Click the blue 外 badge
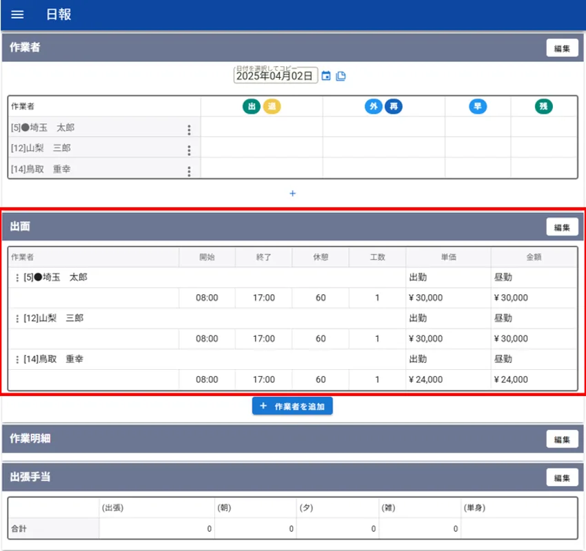586x551 pixels. pyautogui.click(x=374, y=106)
